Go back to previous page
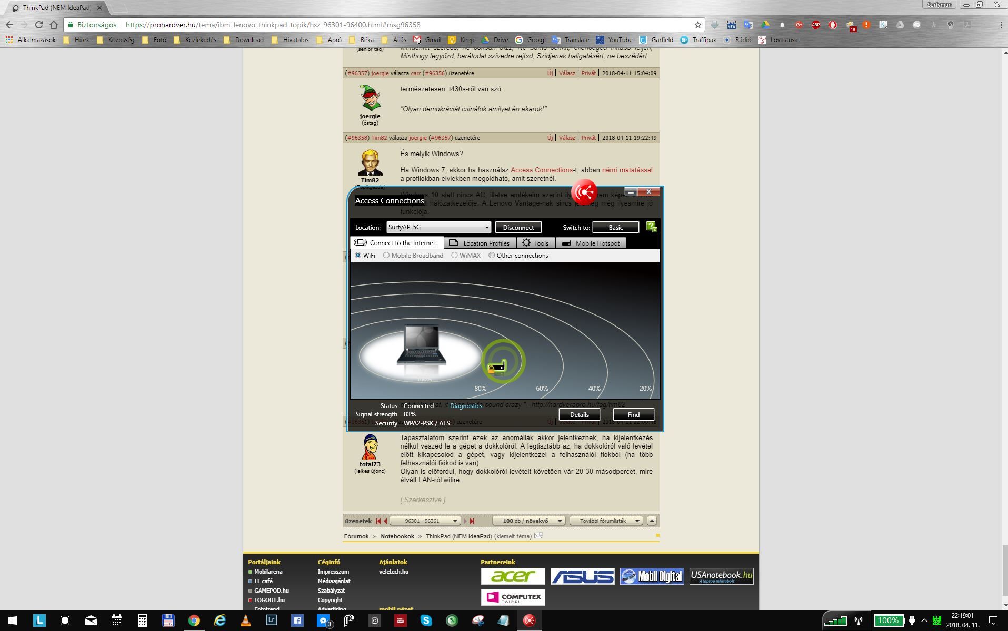This screenshot has height=631, width=1008. [9, 25]
